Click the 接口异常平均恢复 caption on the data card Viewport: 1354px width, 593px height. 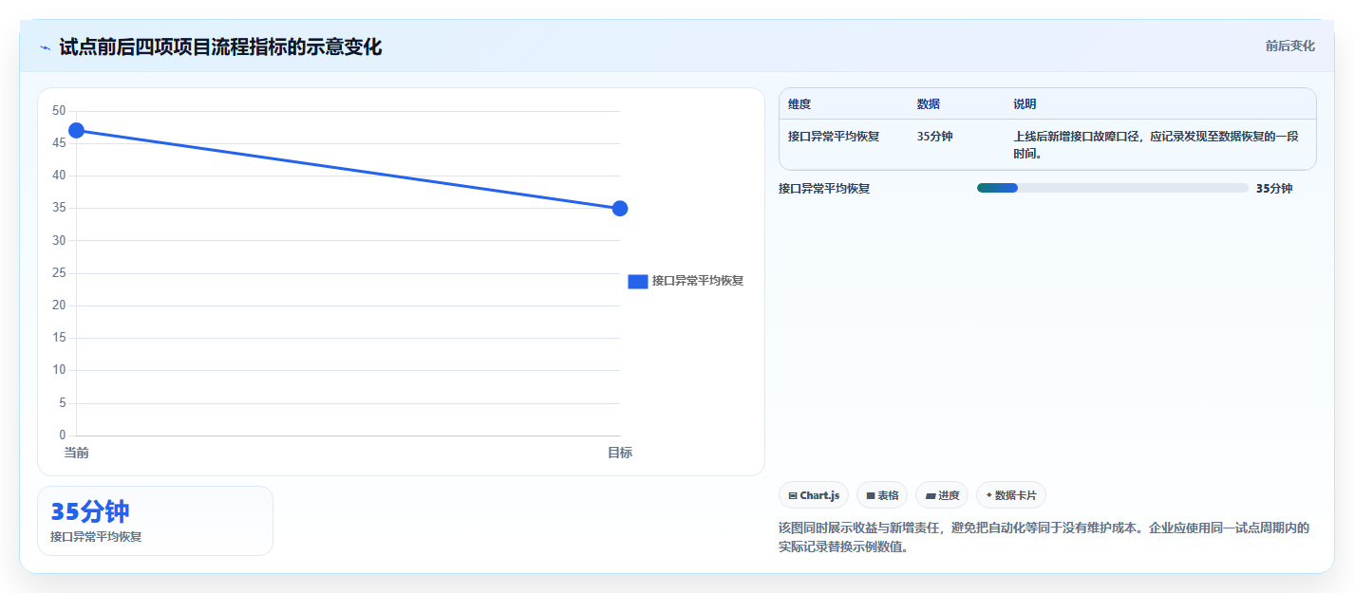tap(96, 537)
